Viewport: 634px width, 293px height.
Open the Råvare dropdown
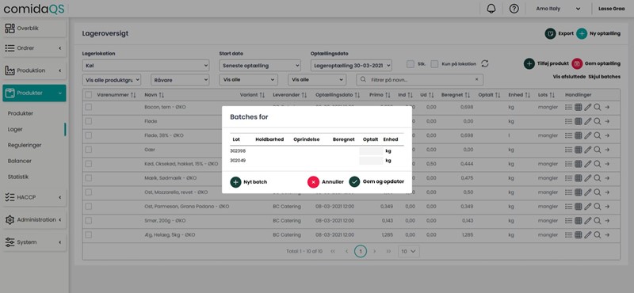[180, 80]
